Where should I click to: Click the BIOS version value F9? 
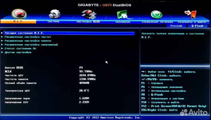(81, 68)
